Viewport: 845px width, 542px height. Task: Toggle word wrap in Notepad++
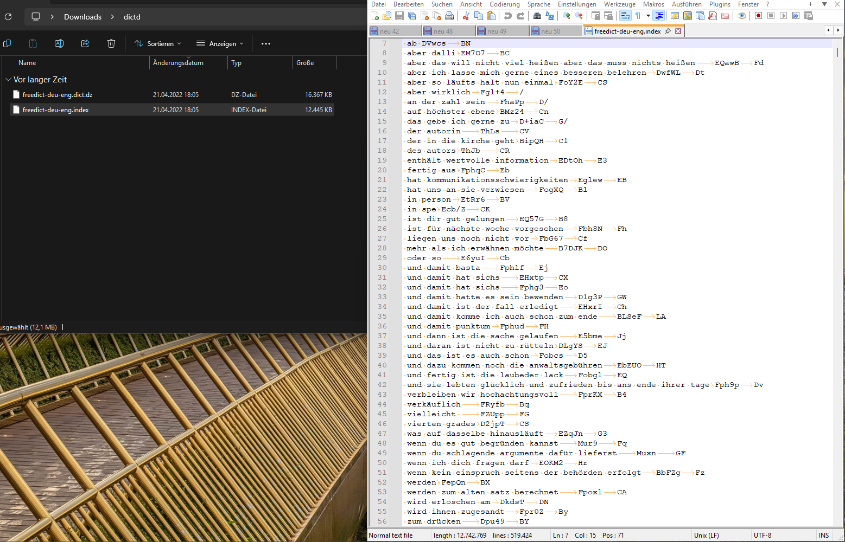coord(625,16)
